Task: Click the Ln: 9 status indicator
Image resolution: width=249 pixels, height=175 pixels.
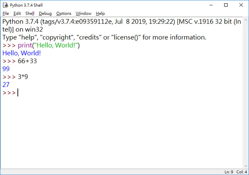Action: 229,172
